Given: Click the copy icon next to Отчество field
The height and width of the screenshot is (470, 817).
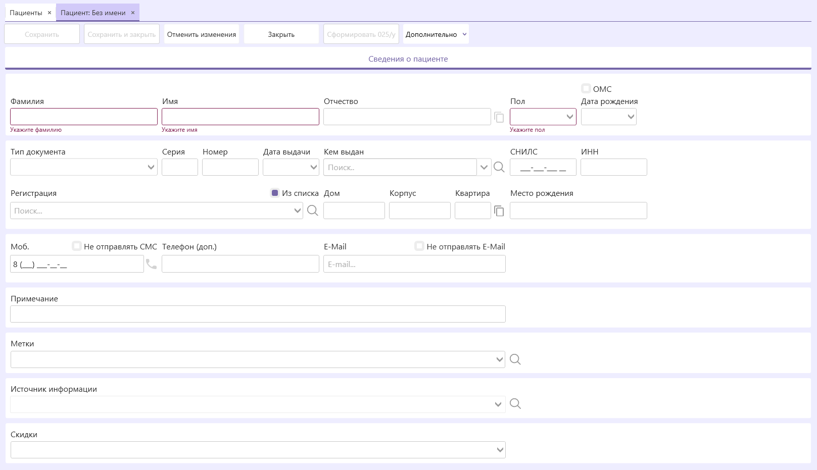Looking at the screenshot, I should pyautogui.click(x=499, y=117).
